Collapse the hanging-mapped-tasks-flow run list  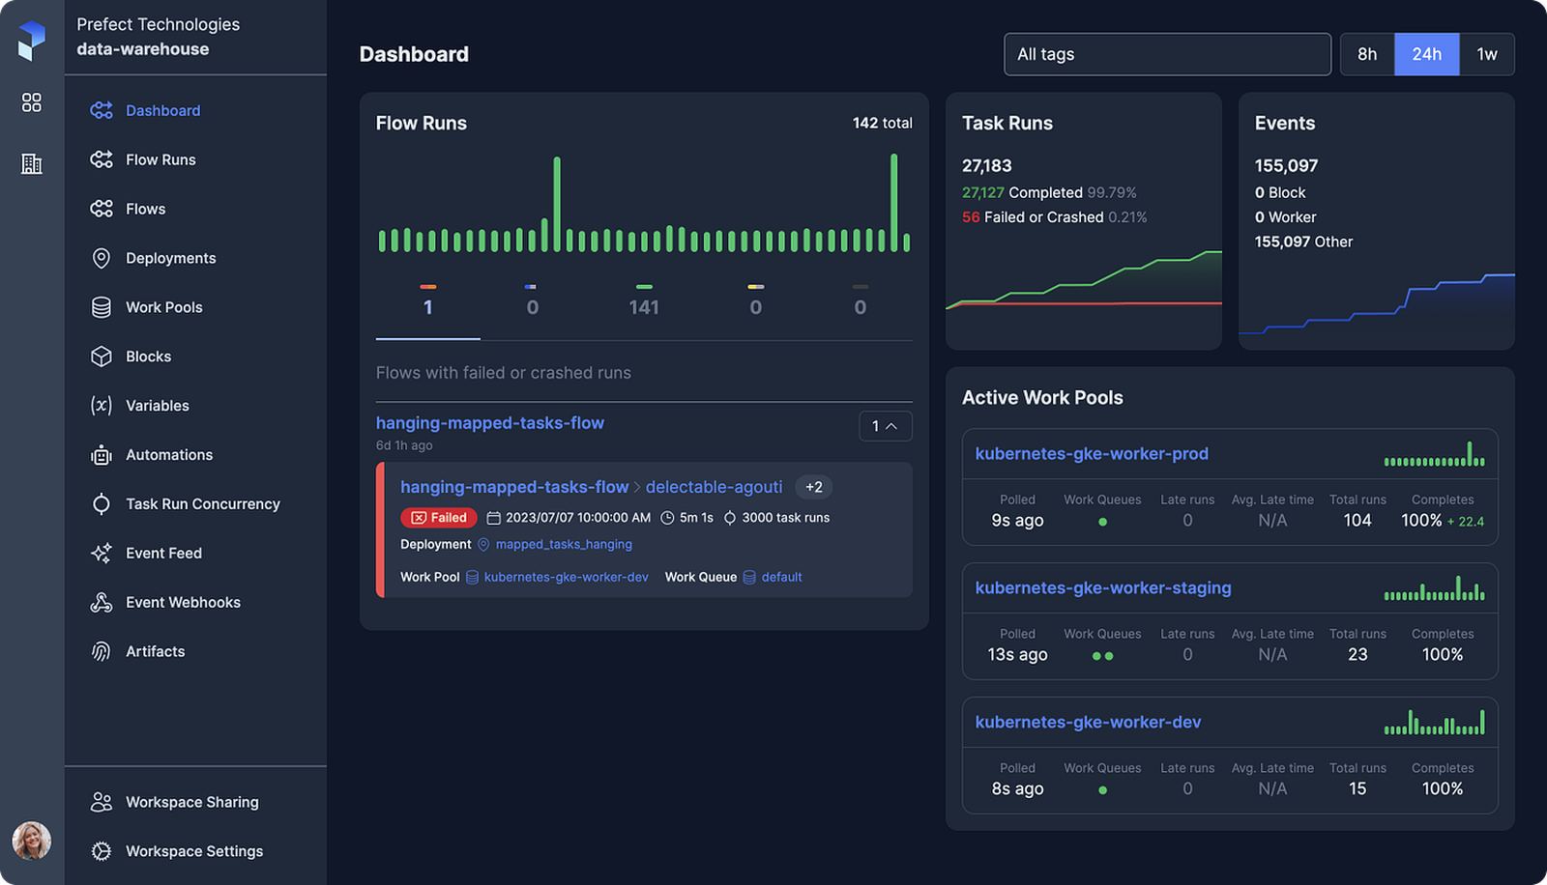tap(885, 426)
